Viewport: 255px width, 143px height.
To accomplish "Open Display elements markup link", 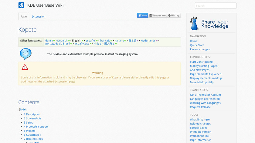I will click(206, 78).
